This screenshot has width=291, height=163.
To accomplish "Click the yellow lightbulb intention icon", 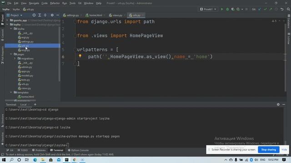I will point(80,56).
